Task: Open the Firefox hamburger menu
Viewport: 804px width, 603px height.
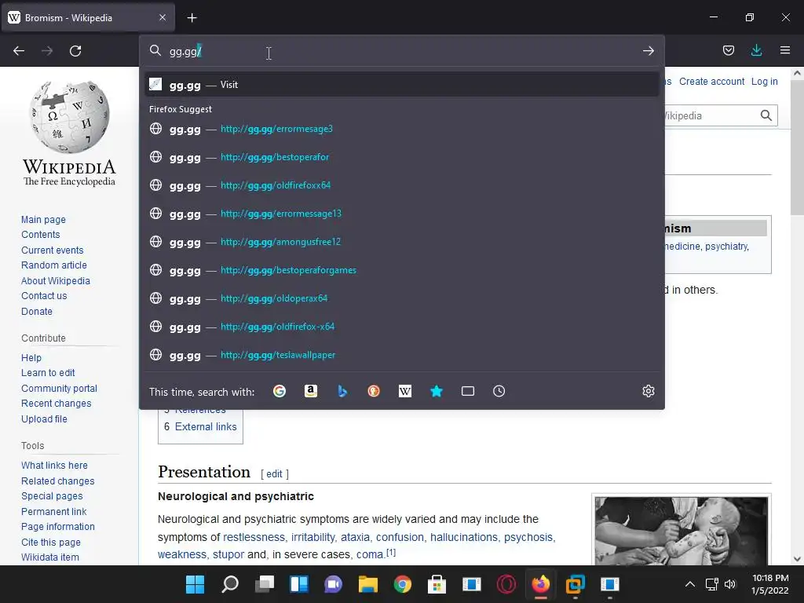Action: point(784,50)
